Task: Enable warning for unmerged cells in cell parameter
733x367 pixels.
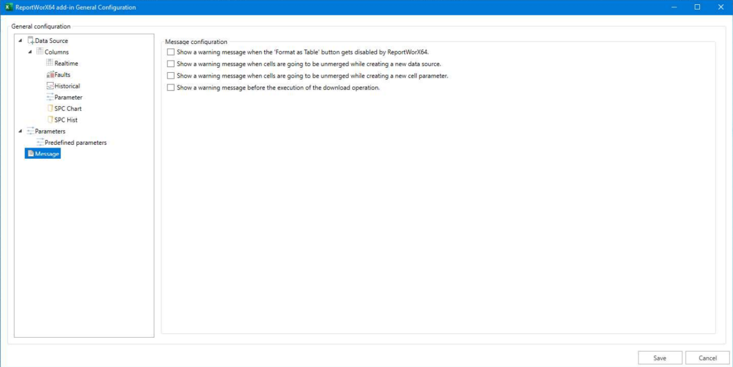Action: [171, 76]
